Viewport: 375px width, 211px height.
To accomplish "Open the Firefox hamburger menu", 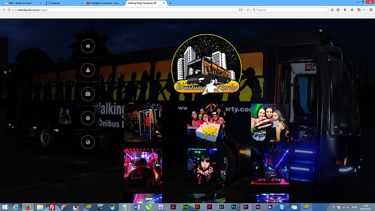I will click(x=371, y=10).
